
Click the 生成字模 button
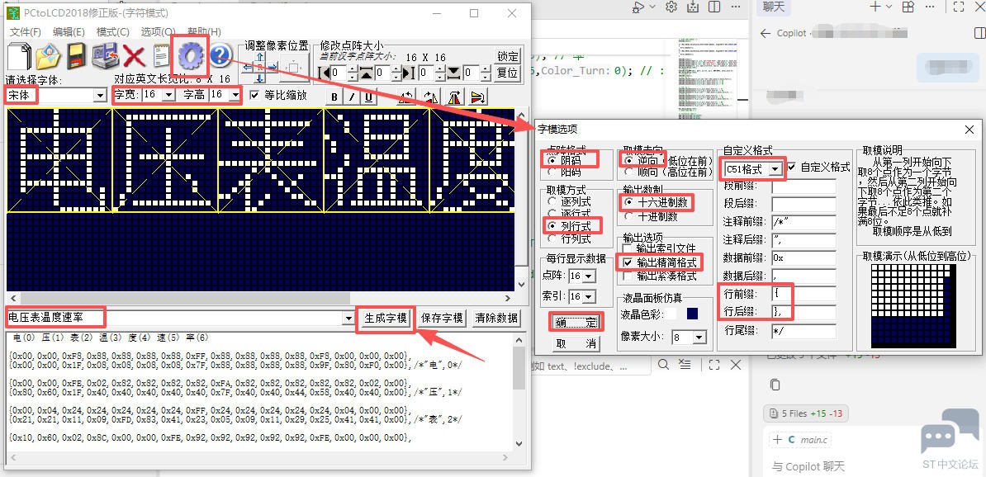pyautogui.click(x=386, y=318)
